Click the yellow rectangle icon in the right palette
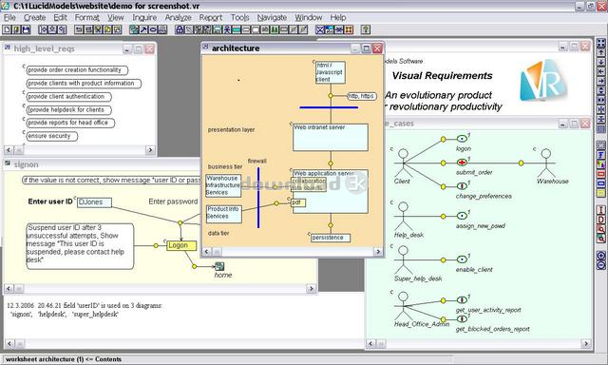This screenshot has height=365, width=608. click(600, 192)
